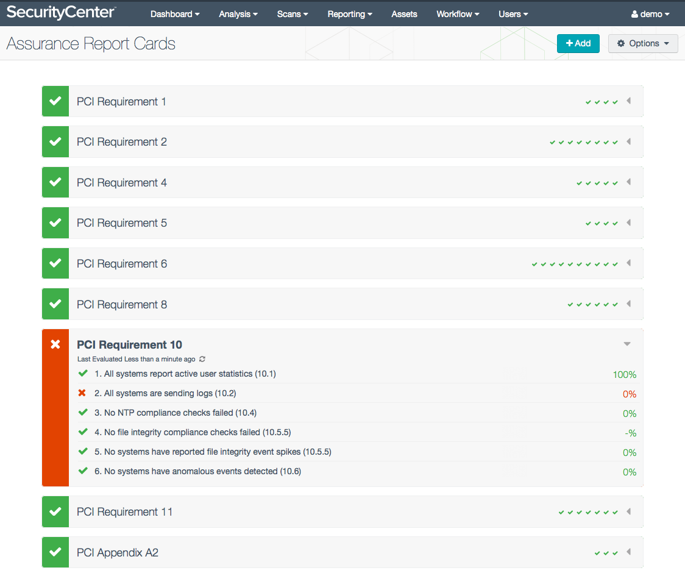
Task: Click the red X status icon on PCI Requirement 10
Action: (x=55, y=344)
